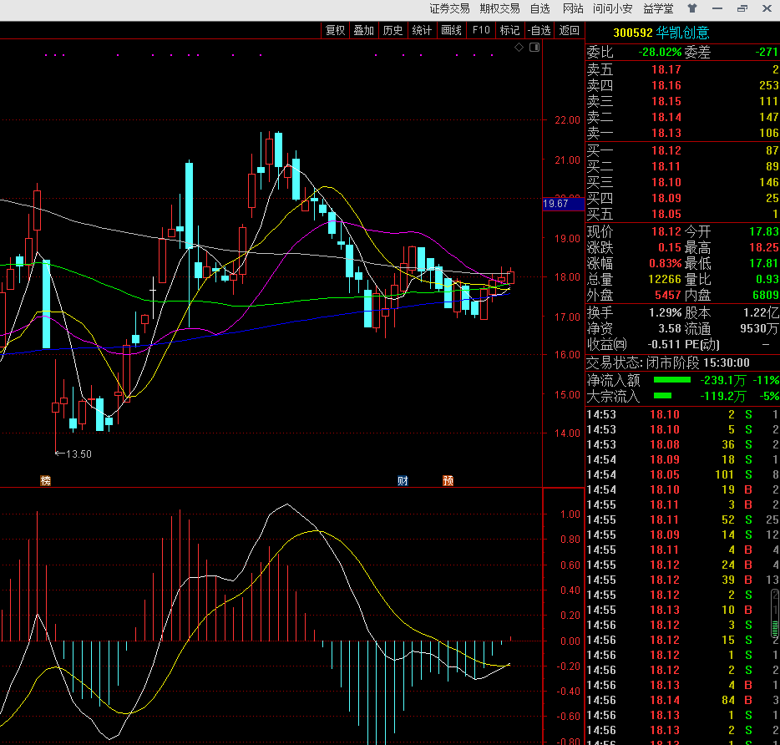Open the 历史 history view
Screen dimensions: 780x745
pyautogui.click(x=393, y=30)
